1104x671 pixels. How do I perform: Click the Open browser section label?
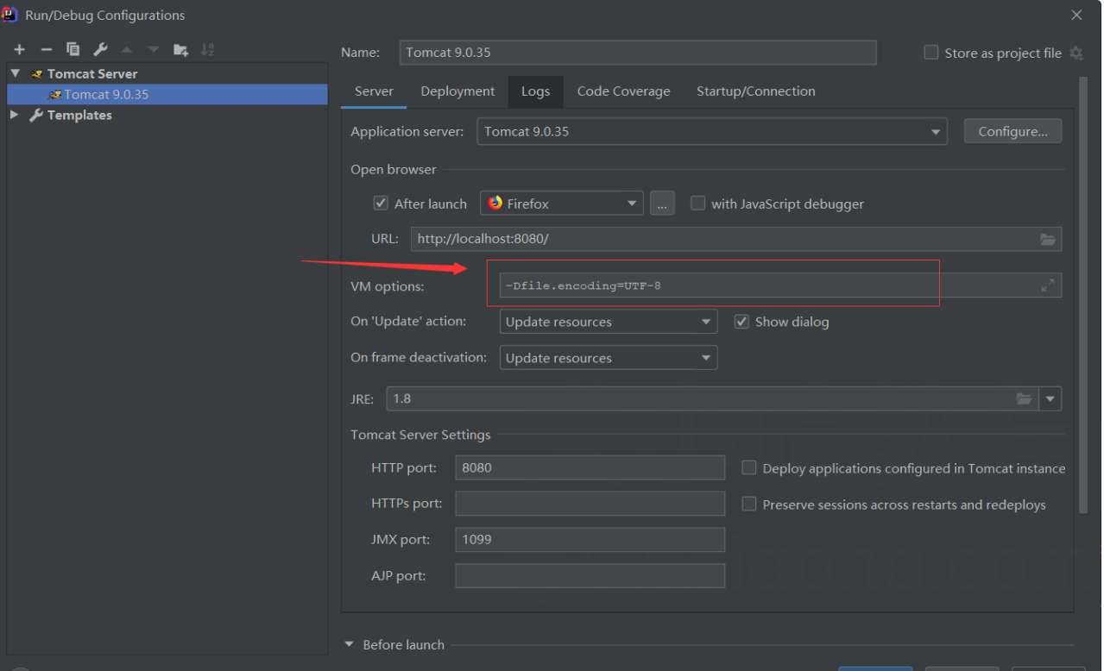tap(394, 169)
